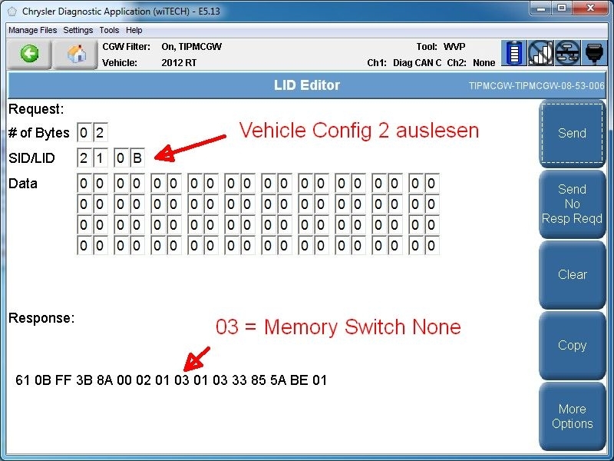Screen dimensions: 614x461
Task: Click the 'On, TIPMCGW' filter value
Action: coord(191,47)
